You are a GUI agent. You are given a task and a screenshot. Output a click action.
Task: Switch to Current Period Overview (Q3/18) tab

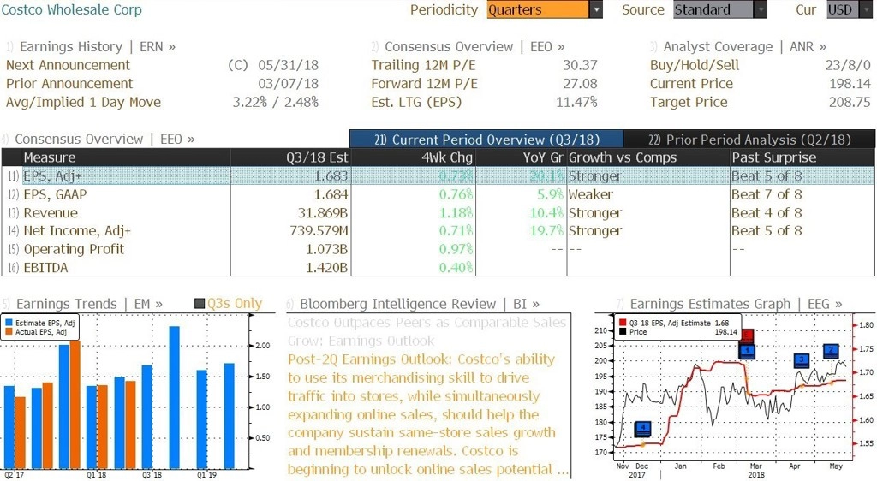[x=486, y=140]
